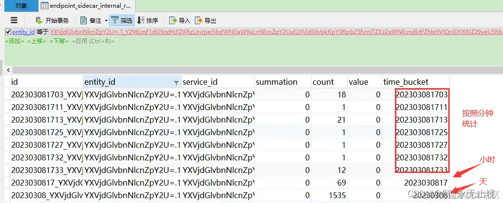Select id cell 202303081711_YXVj
This screenshot has width=503, height=203.
[47, 107]
